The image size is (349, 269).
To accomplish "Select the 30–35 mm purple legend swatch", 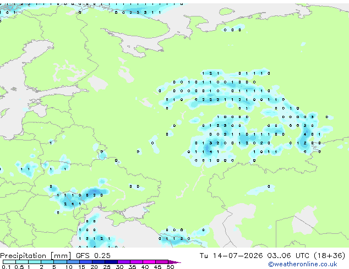I will [124, 262].
